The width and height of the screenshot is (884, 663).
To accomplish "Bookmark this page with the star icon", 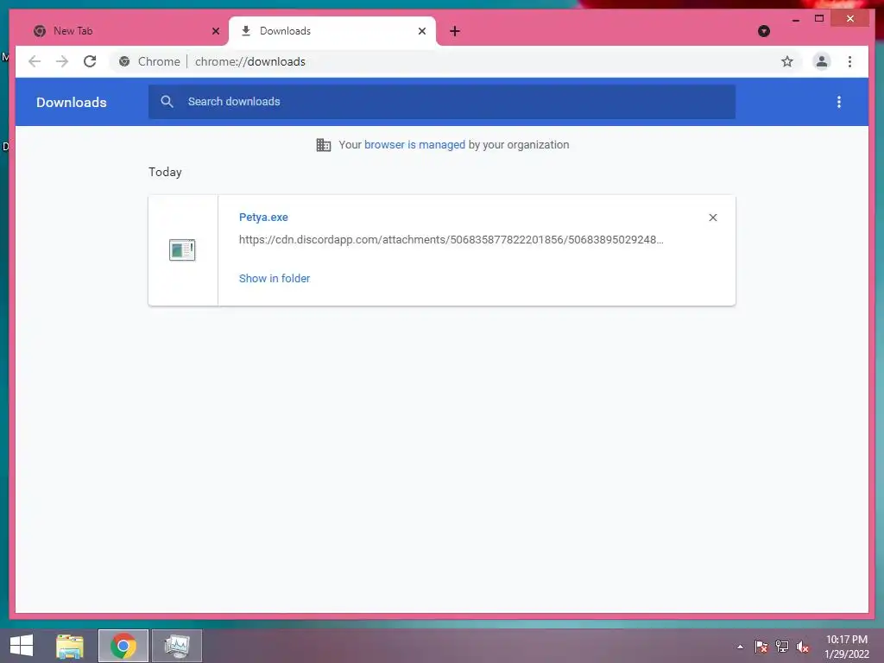I will pyautogui.click(x=787, y=61).
